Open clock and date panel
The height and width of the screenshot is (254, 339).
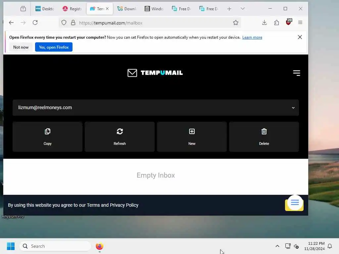click(315, 246)
